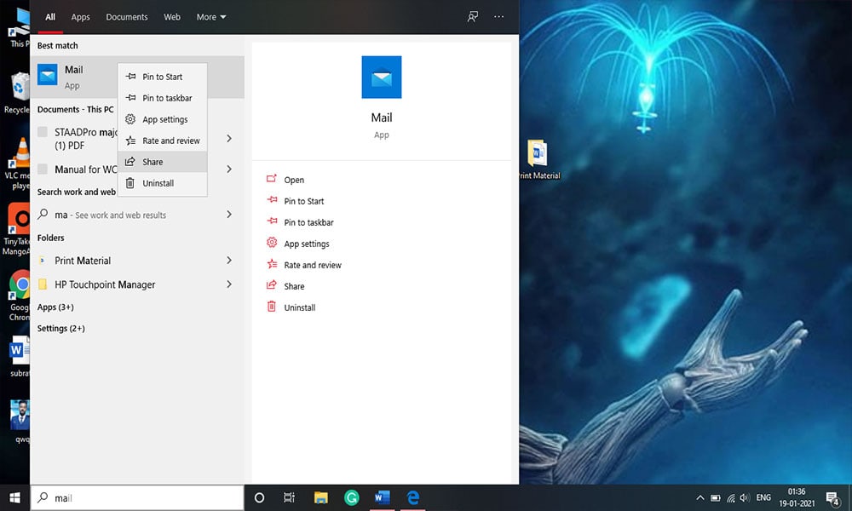
Task: Open the Windows Start button
Action: pyautogui.click(x=14, y=497)
